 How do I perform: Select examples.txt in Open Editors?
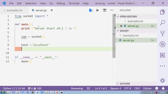coord(136,21)
